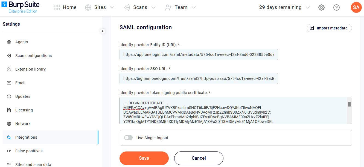The height and width of the screenshot is (167, 364).
Task: Save the SAML configuration
Action: click(x=144, y=158)
